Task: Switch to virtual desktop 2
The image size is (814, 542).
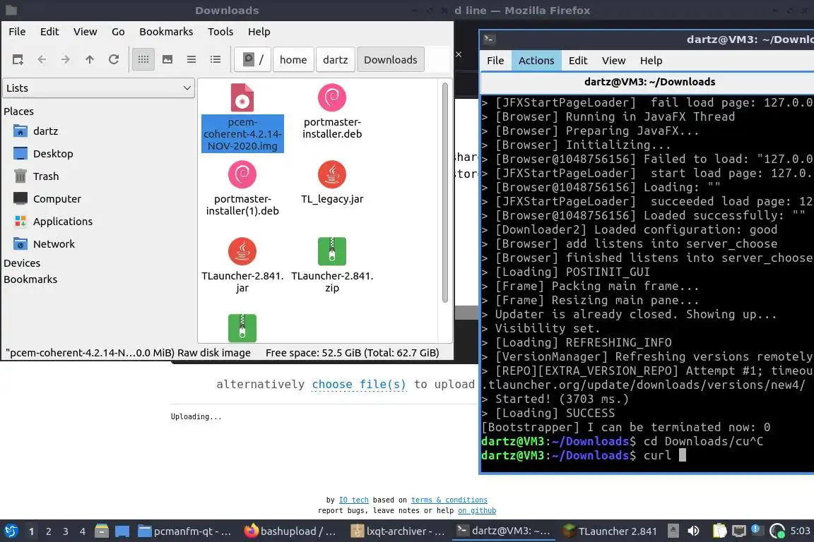Action: tap(48, 531)
